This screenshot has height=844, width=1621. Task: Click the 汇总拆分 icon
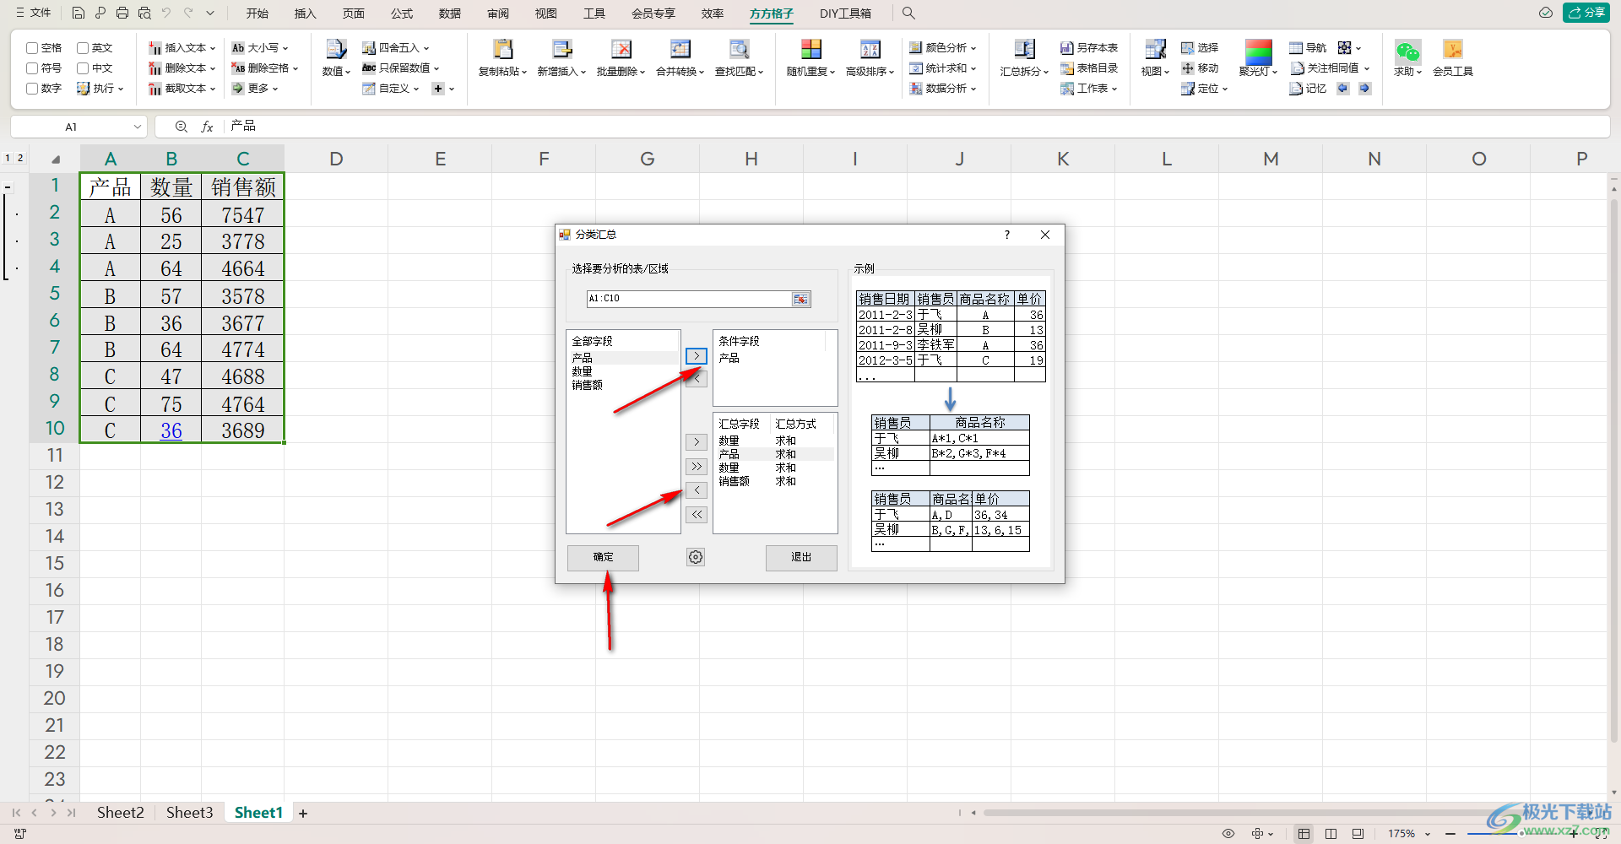1024,50
